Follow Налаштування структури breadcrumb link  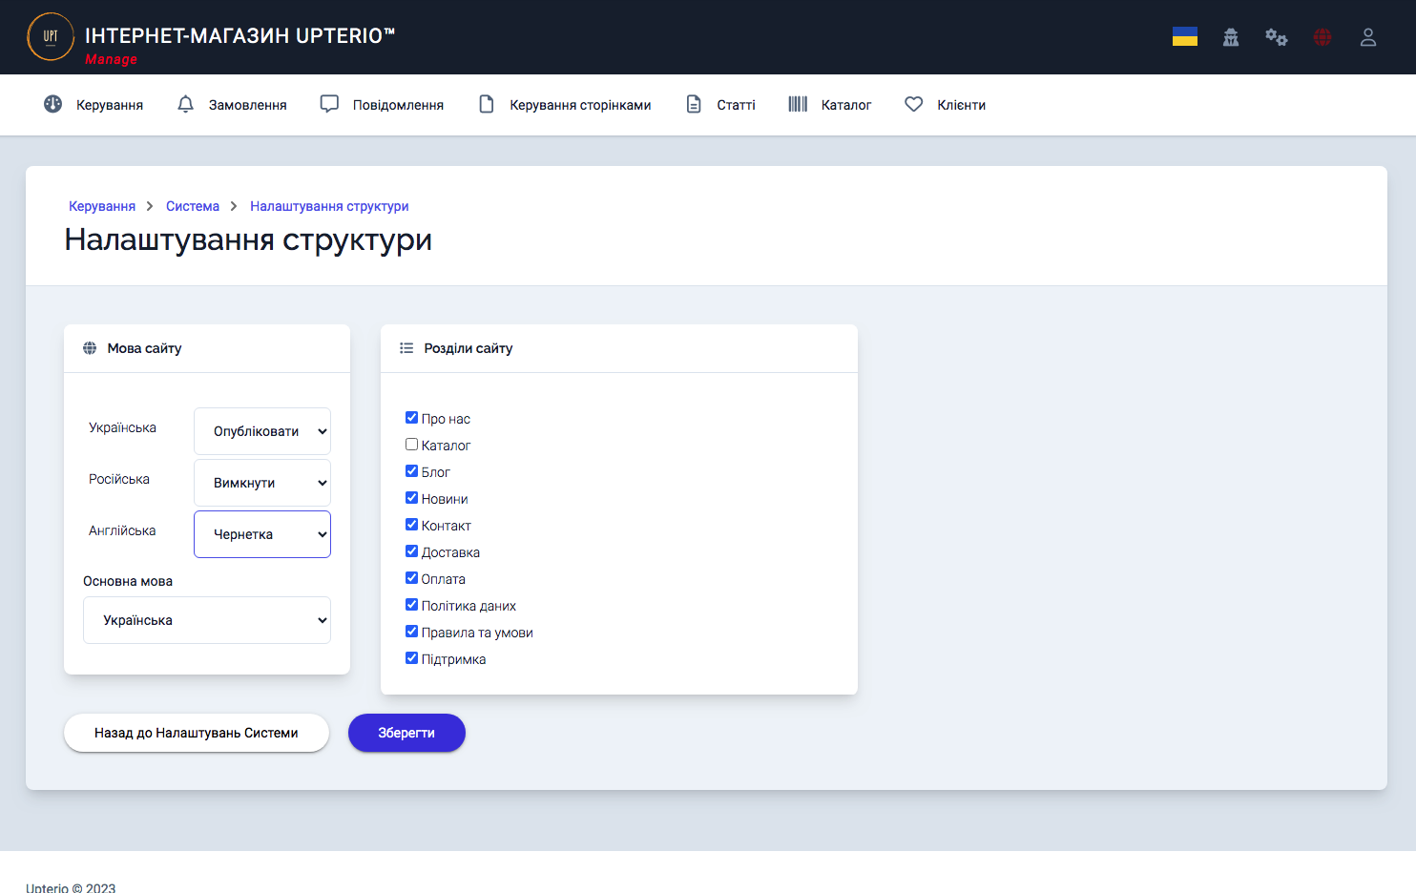coord(329,206)
